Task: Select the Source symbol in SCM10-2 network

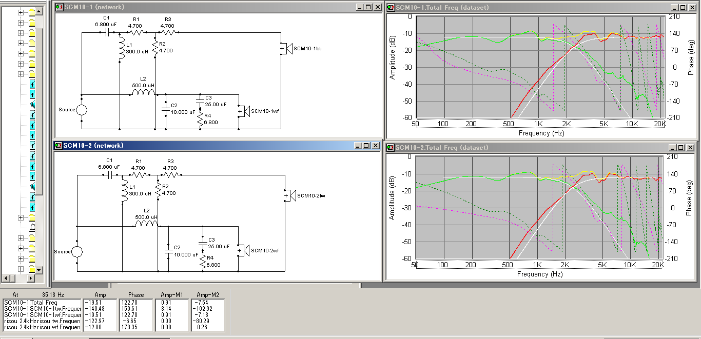Action: [77, 252]
